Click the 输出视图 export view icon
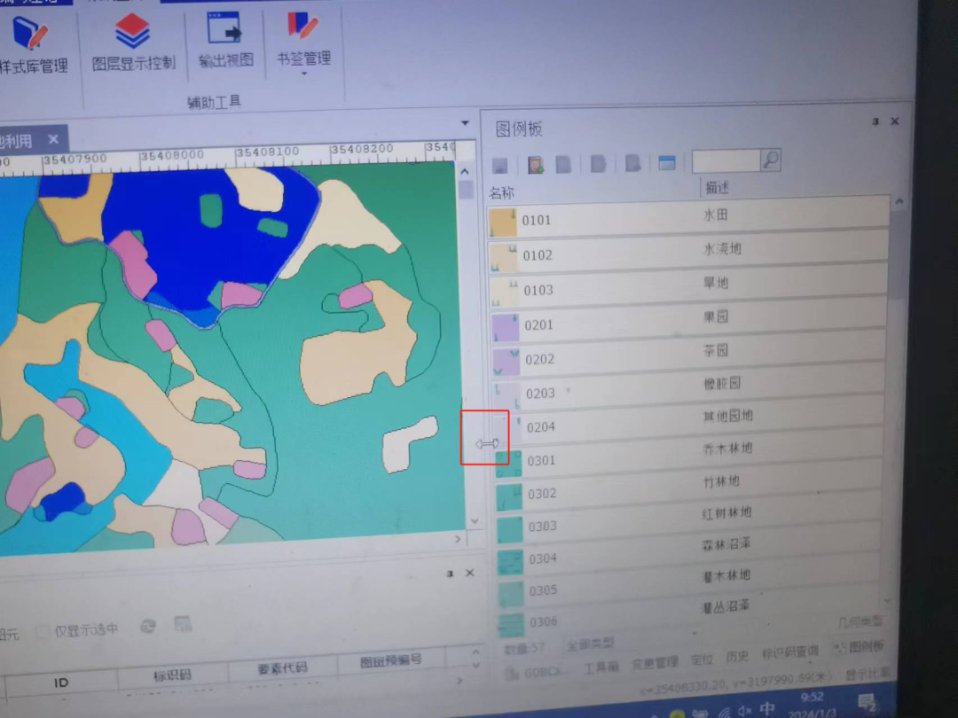This screenshot has height=718, width=958. 225,40
